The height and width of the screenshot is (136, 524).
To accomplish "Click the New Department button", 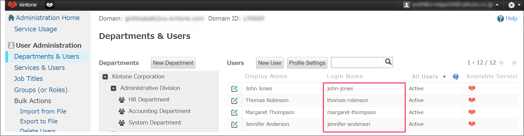I will 173,63.
